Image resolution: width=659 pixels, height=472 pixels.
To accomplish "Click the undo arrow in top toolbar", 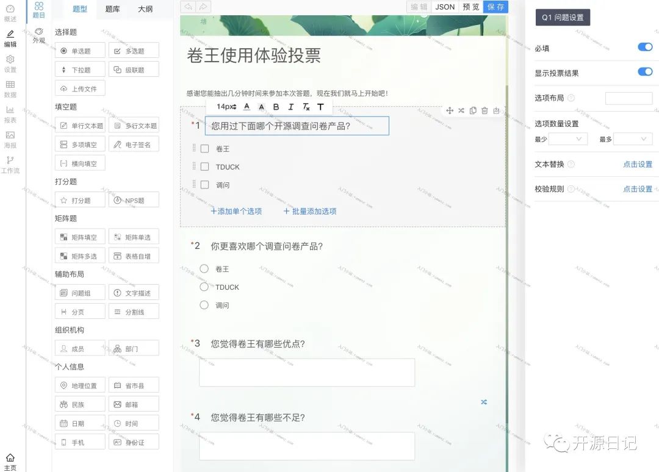I will [189, 7].
